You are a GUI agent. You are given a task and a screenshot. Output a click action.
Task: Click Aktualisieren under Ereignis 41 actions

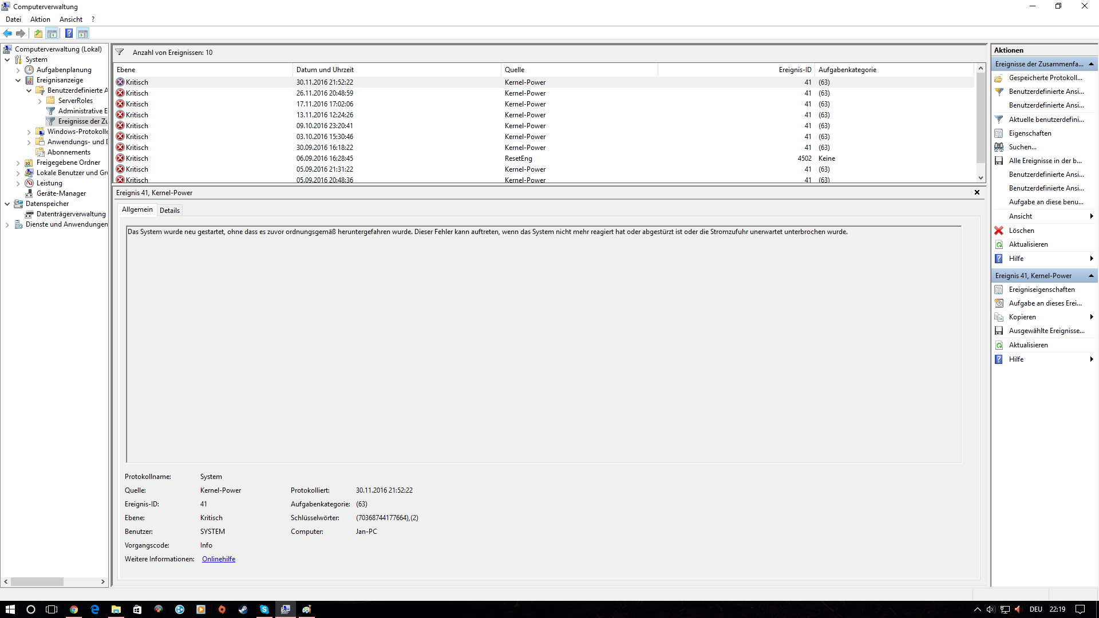click(x=1028, y=345)
